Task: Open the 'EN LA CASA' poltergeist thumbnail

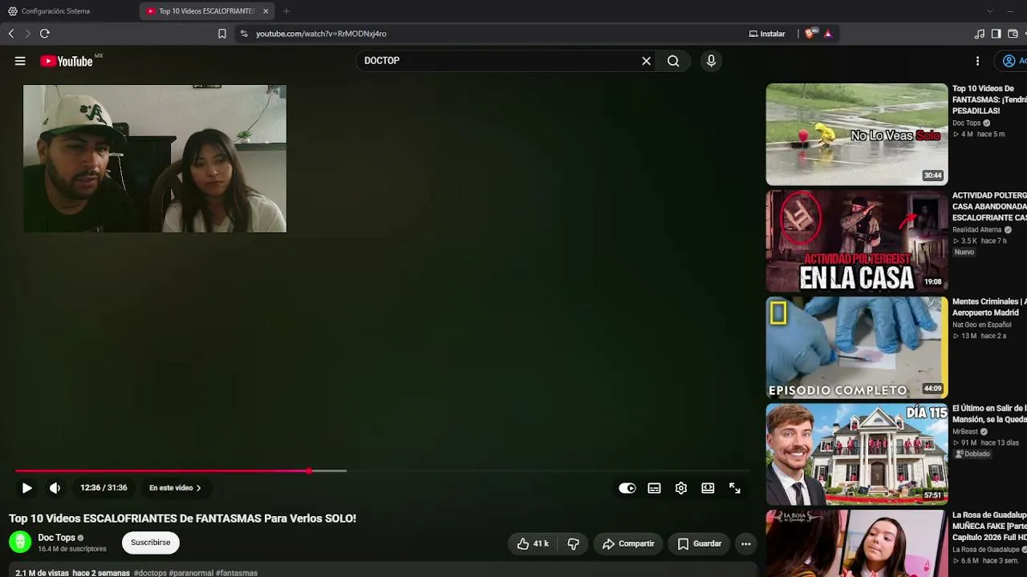Action: [x=857, y=241]
